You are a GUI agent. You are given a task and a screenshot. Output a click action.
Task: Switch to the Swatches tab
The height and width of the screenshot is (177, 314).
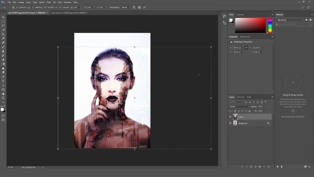tap(240, 15)
